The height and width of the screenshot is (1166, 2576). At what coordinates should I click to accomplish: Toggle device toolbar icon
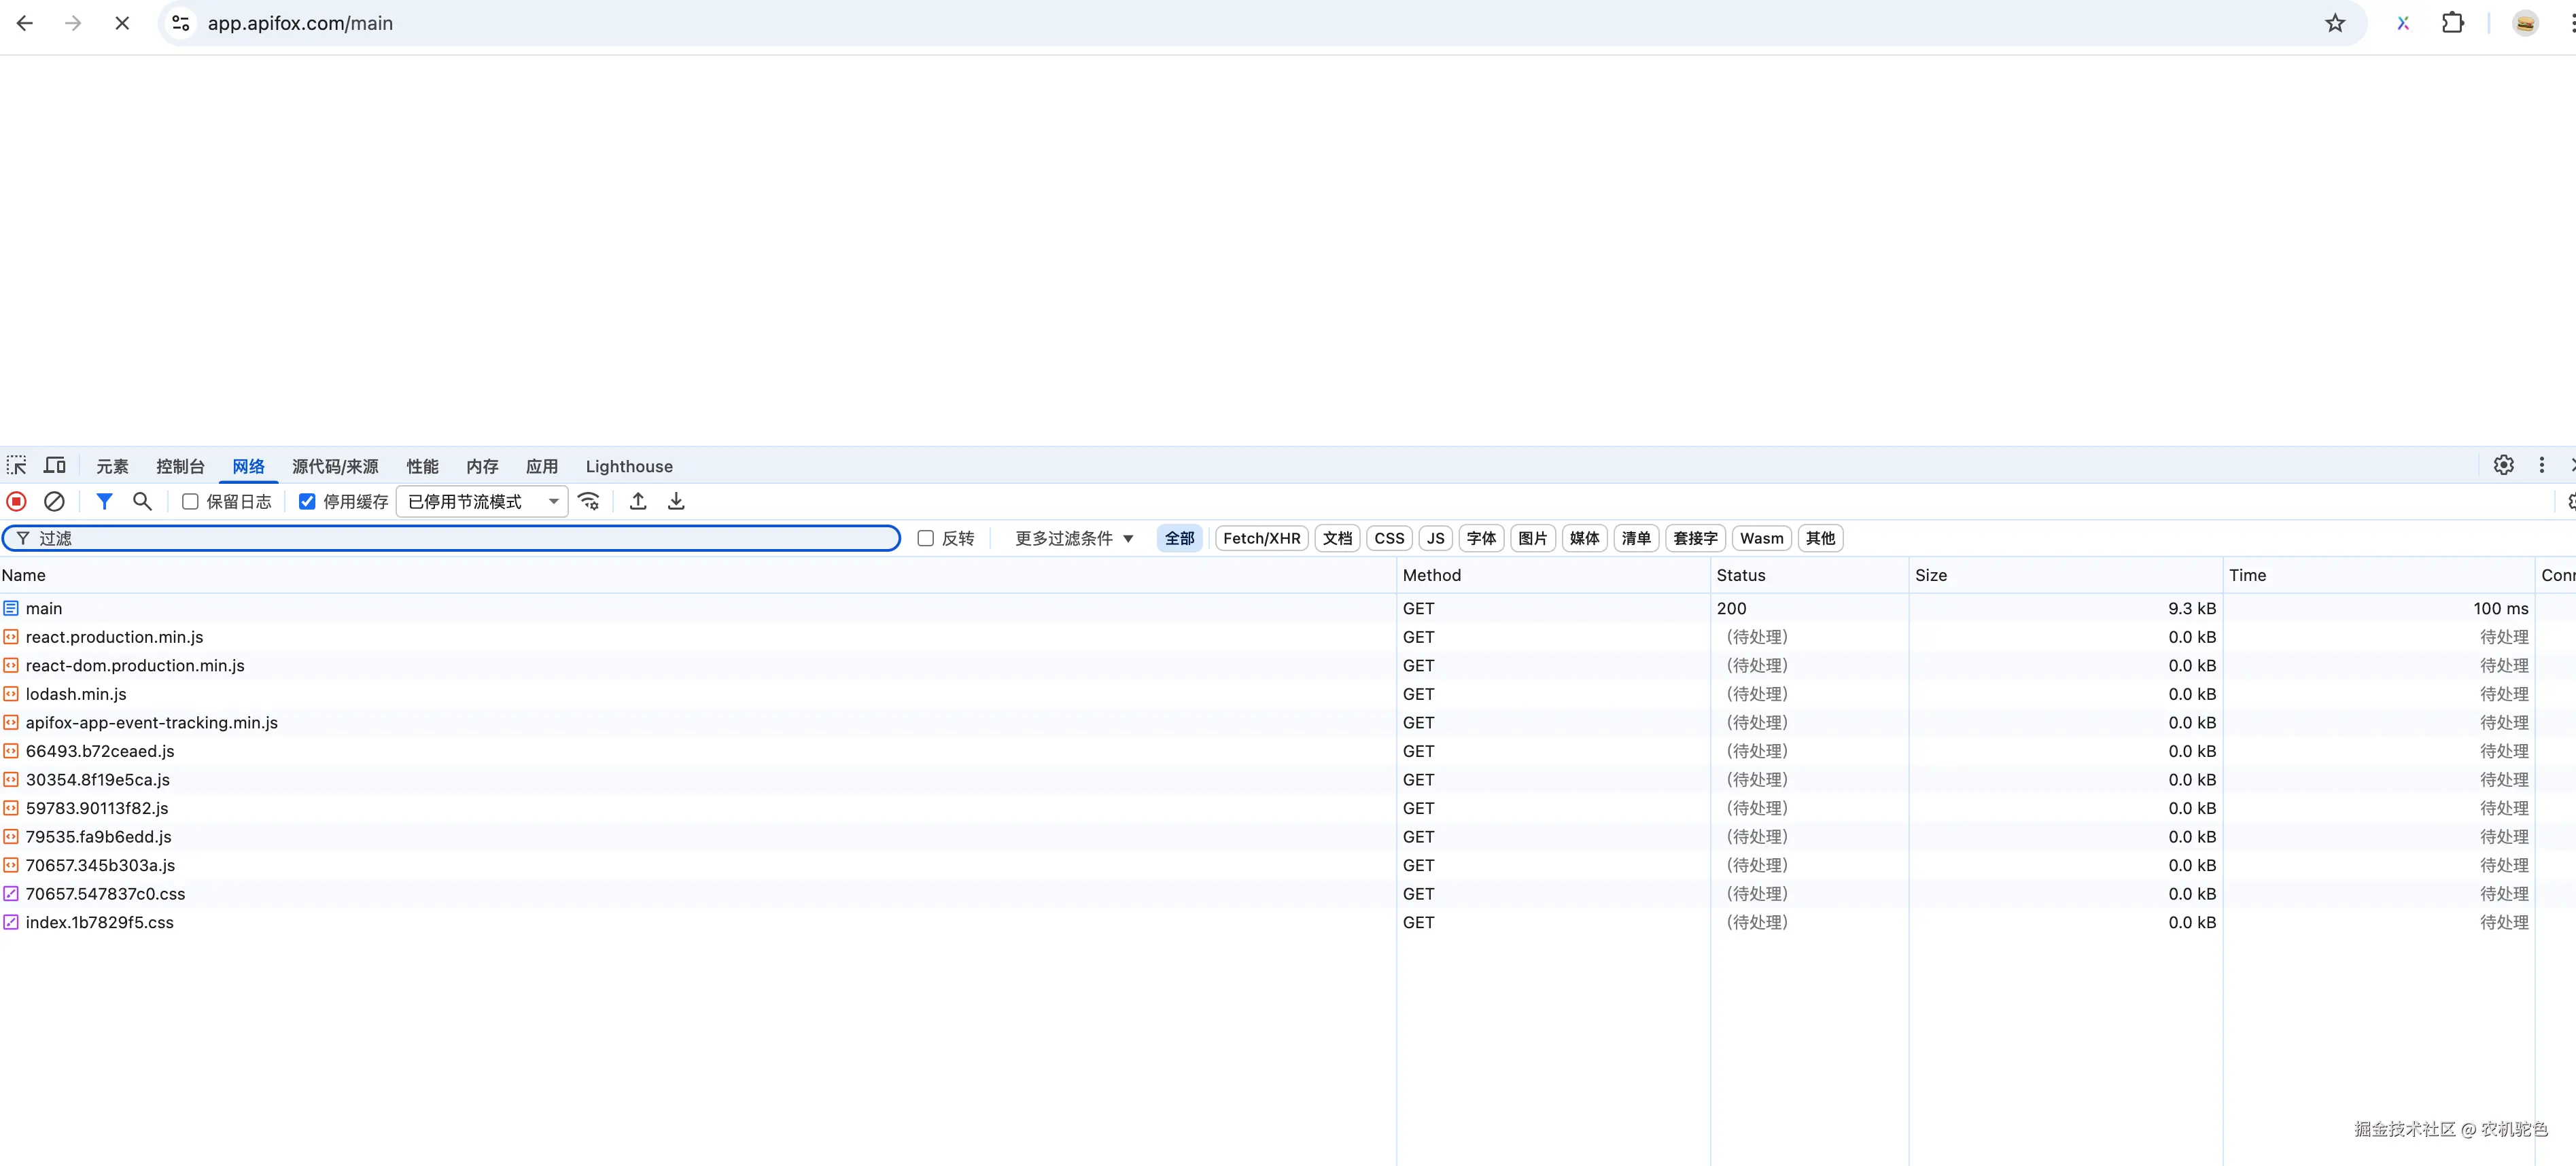(55, 465)
